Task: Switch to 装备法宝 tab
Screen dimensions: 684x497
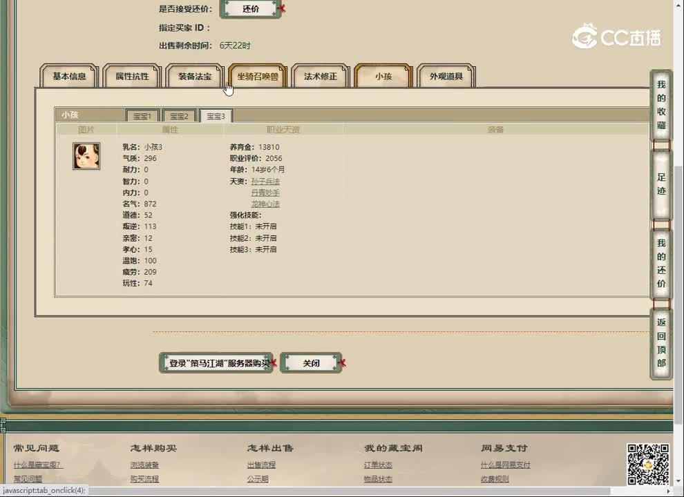Action: coord(194,77)
